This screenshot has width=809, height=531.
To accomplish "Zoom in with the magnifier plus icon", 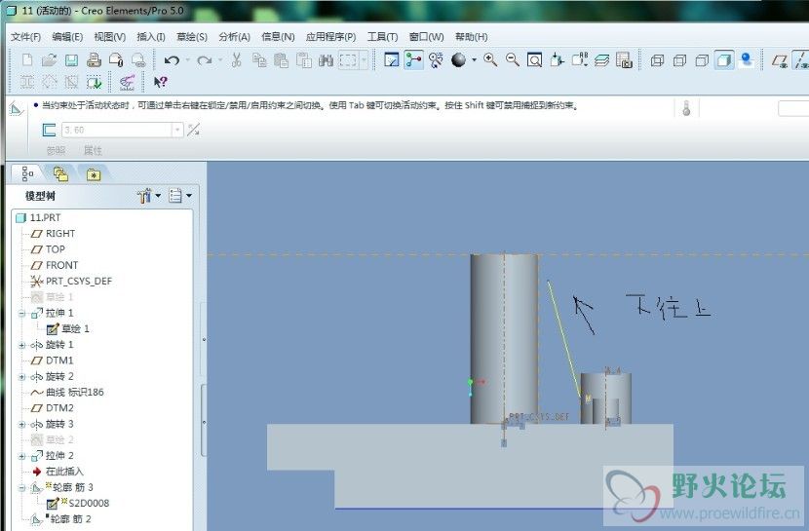I will pyautogui.click(x=490, y=60).
